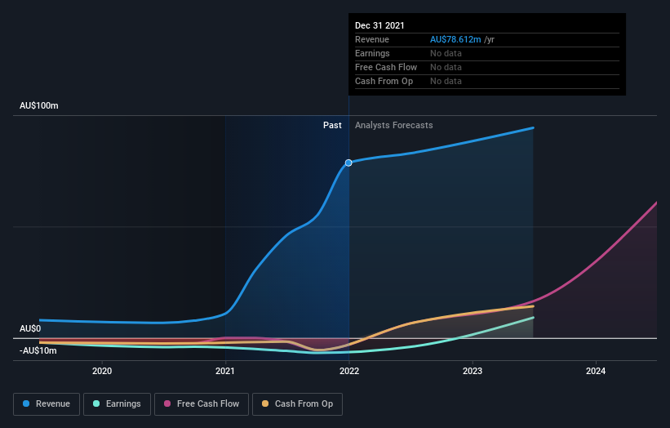Screen dimensions: 670x428
Task: Click the AU$78.612m revenue value in tooltip
Action: point(455,39)
